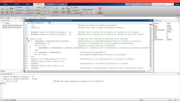
Task: Set breakpoint at line 13 dash
Action: point(27,52)
